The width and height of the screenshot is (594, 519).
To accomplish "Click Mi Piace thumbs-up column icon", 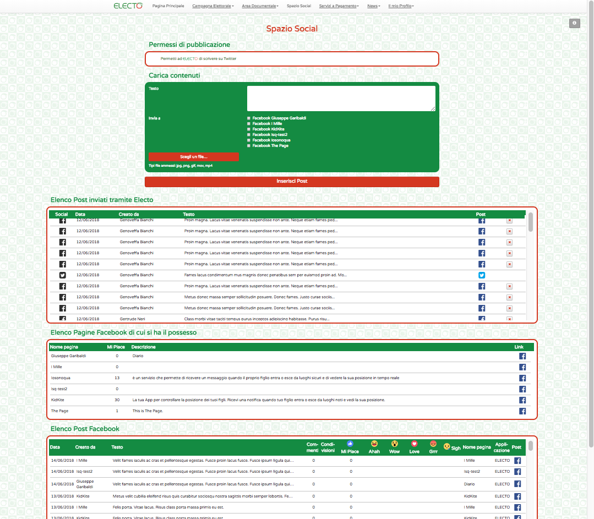I will tap(350, 444).
